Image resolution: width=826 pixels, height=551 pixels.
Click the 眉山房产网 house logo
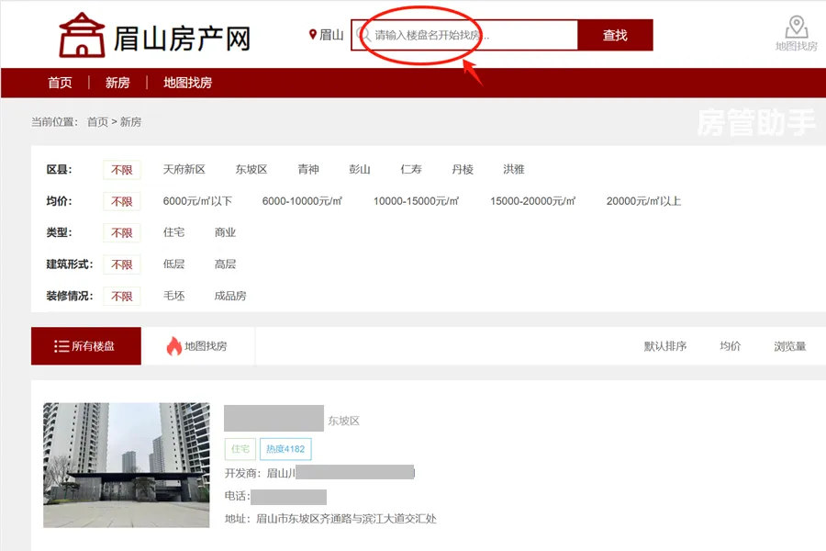(82, 36)
